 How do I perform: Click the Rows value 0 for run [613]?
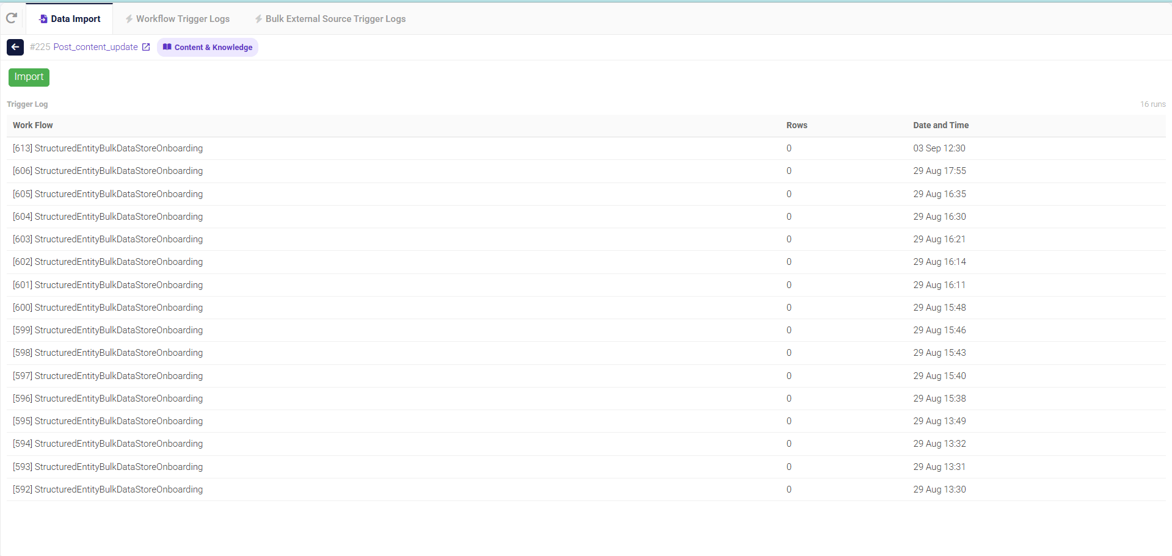(x=789, y=148)
